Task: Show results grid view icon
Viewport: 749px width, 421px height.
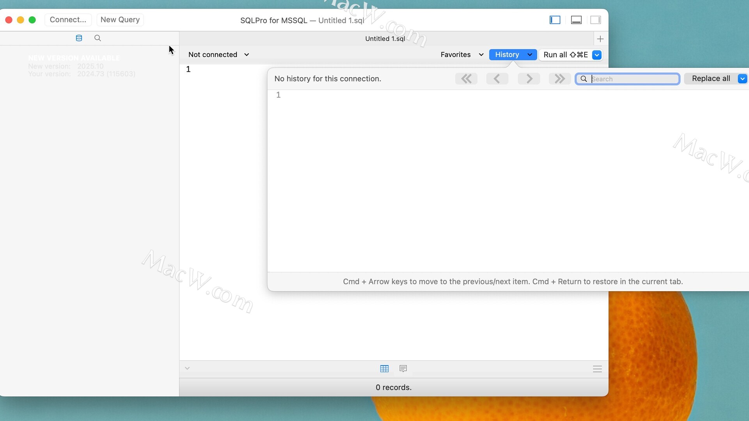Action: (384, 369)
